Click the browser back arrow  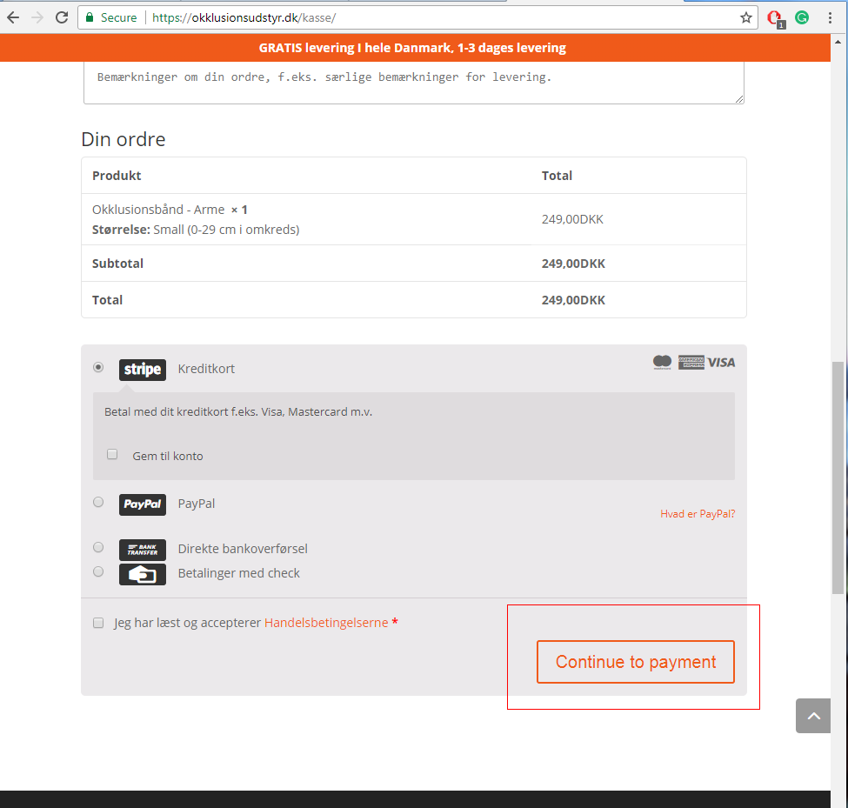(13, 17)
